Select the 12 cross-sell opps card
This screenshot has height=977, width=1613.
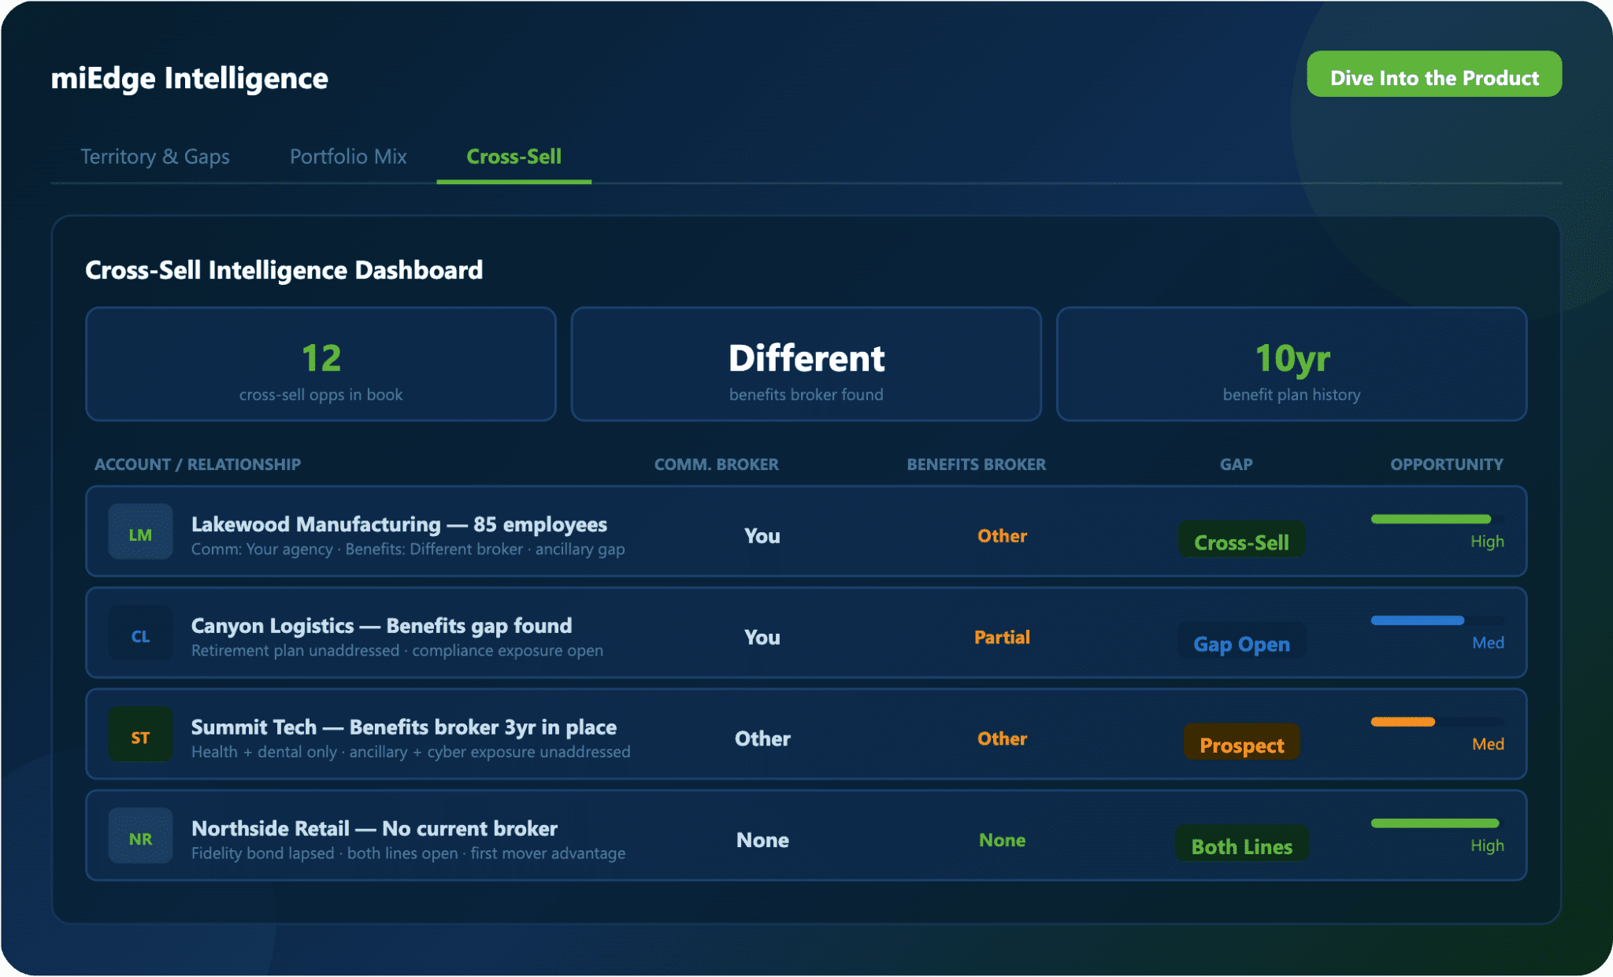[321, 365]
